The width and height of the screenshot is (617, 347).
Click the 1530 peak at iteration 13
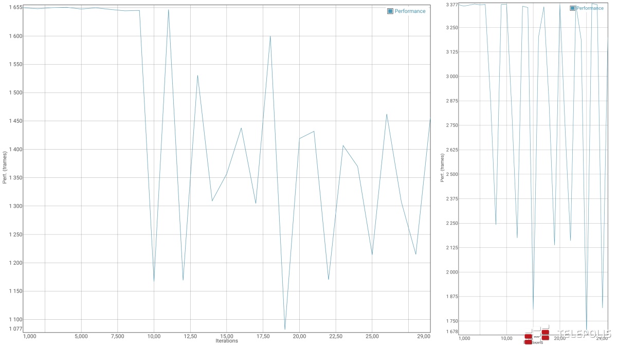click(x=197, y=76)
